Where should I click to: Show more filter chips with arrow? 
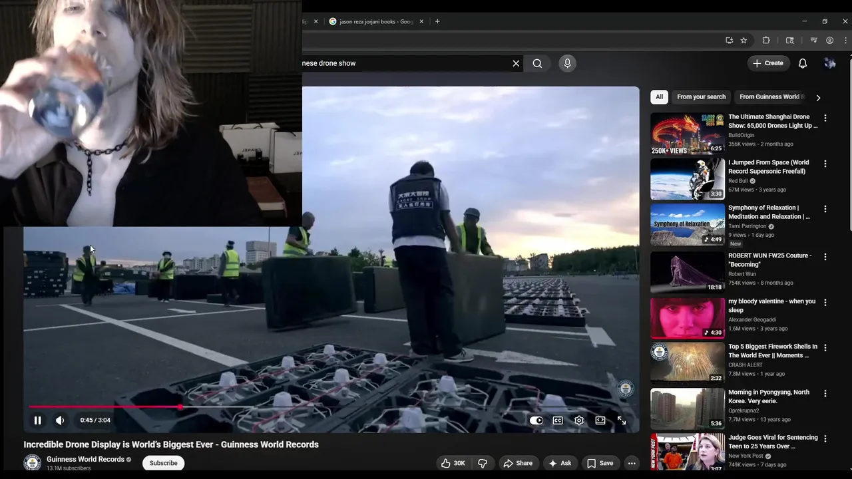pyautogui.click(x=818, y=98)
